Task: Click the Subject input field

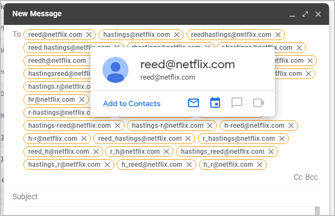Action: coord(166,197)
